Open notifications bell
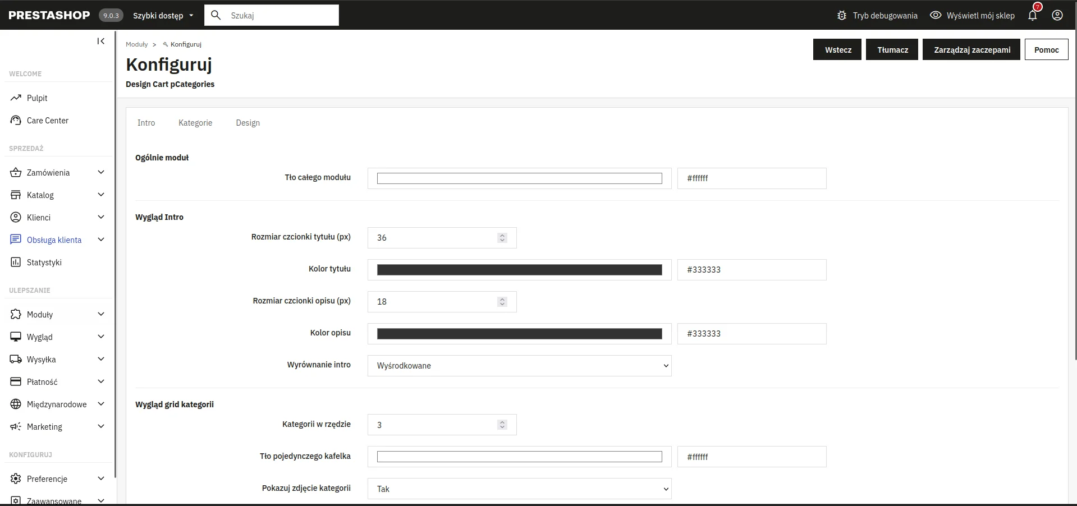This screenshot has width=1077, height=506. tap(1033, 15)
